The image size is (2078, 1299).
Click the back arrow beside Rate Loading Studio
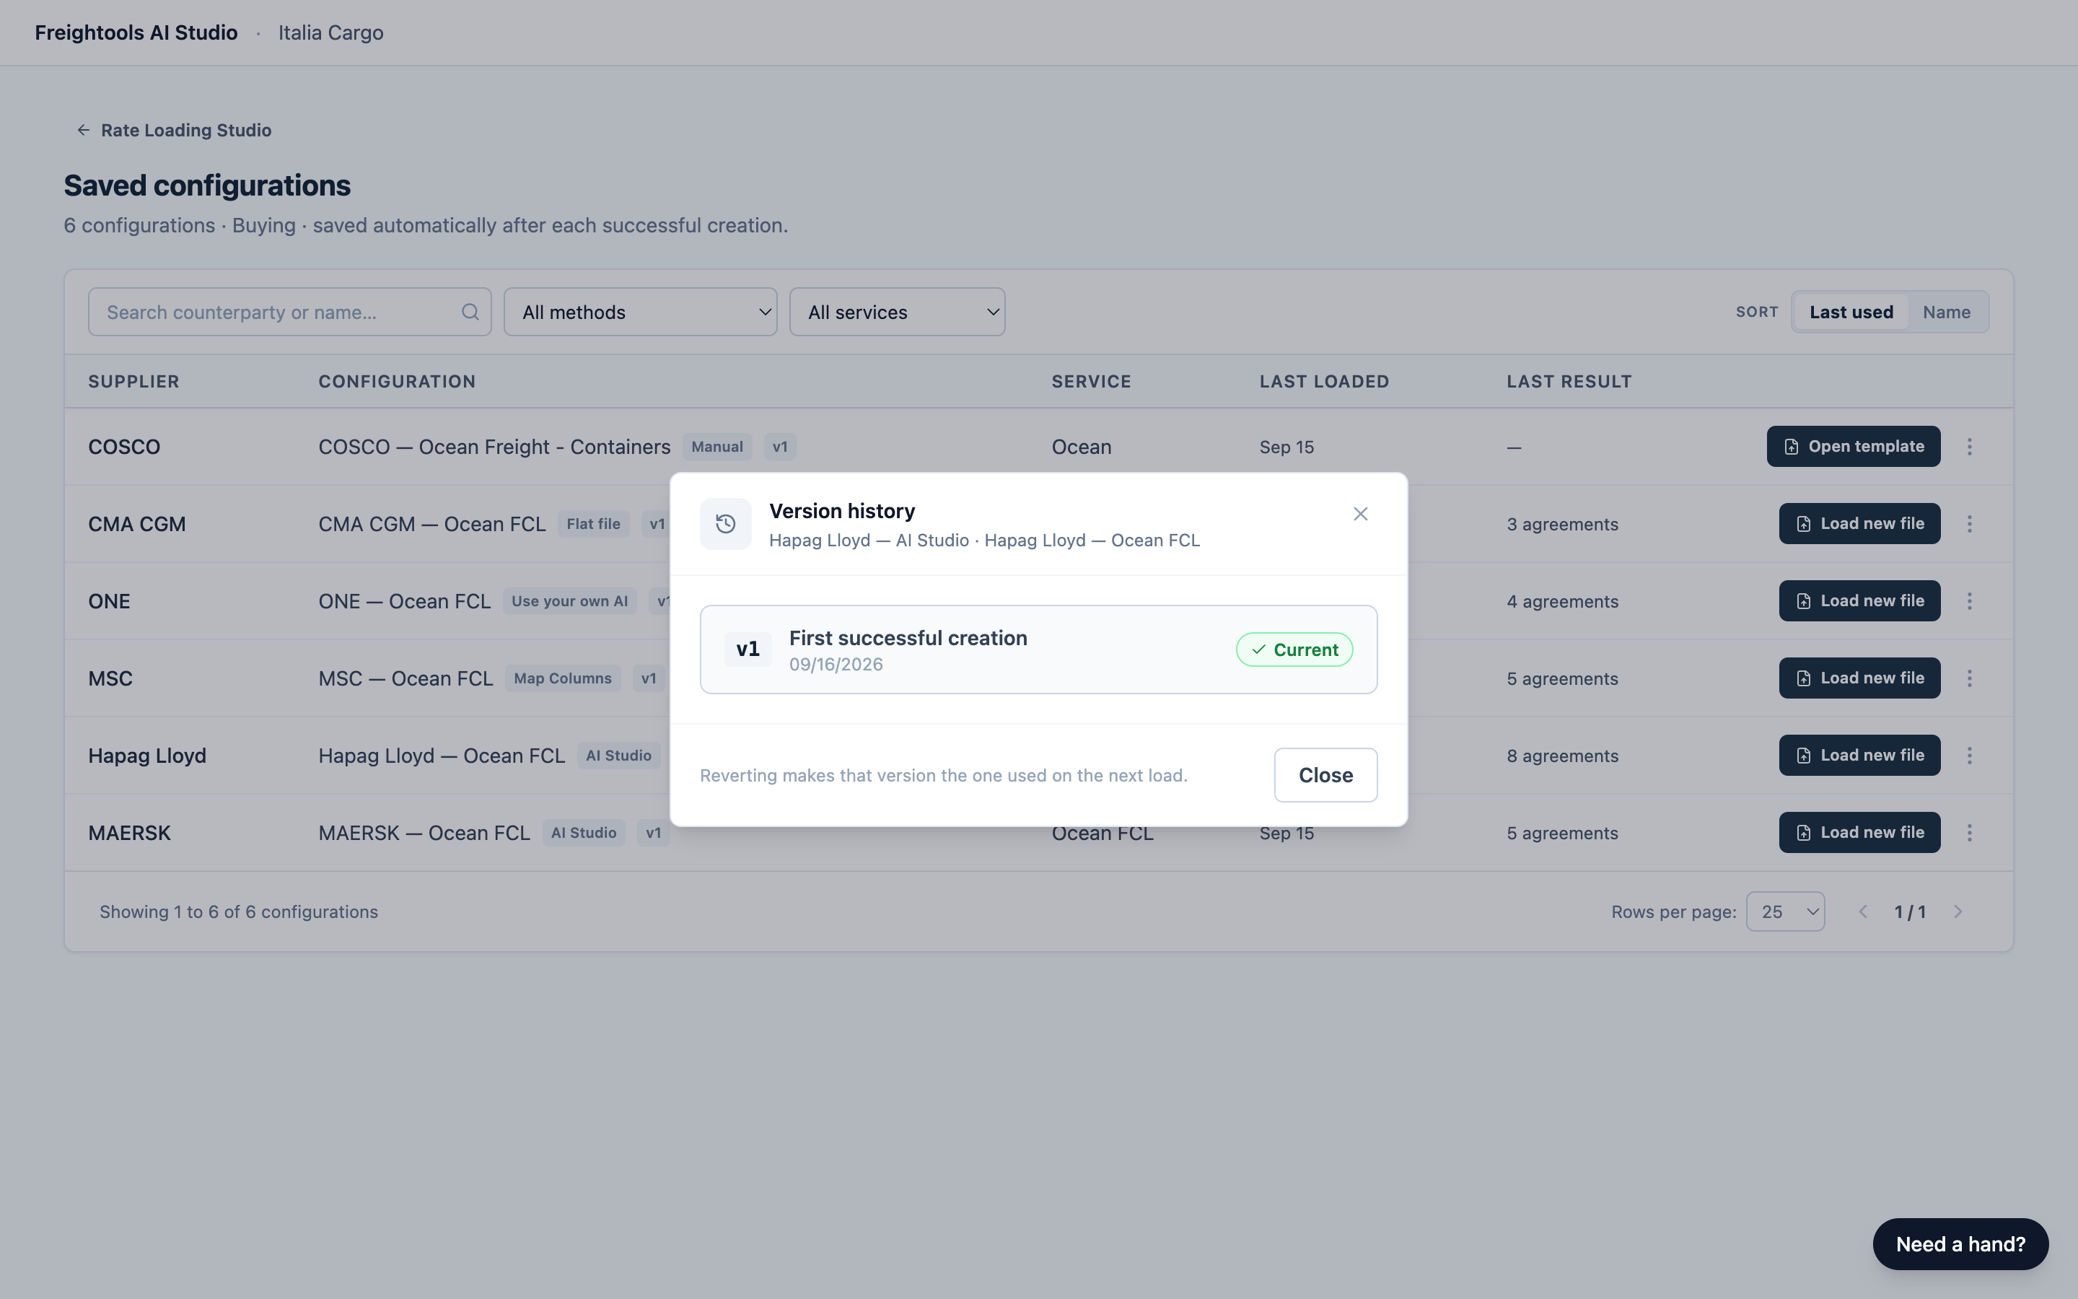pos(83,130)
